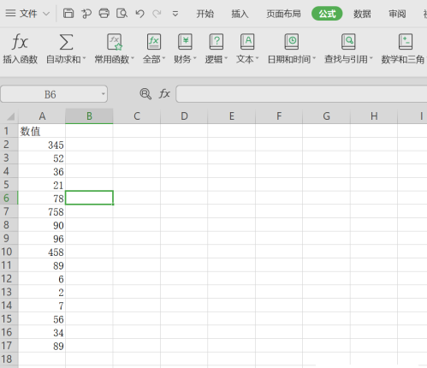Select the 公式 tab
Screen dimensions: 427x368
pyautogui.click(x=327, y=14)
